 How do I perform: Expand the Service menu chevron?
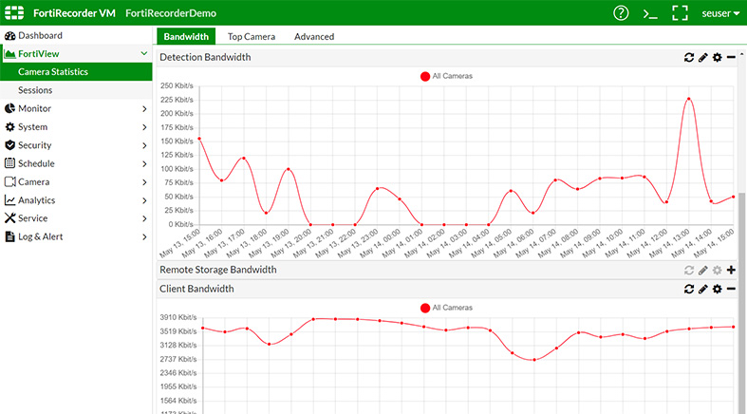[x=144, y=218]
